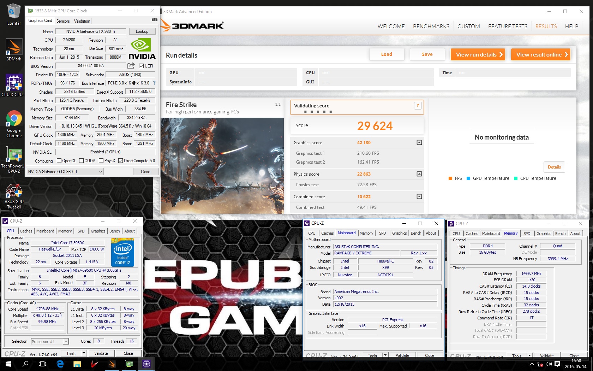Click the Bus Interface question mark icon
Viewport: 593px width, 371px height.
(154, 83)
